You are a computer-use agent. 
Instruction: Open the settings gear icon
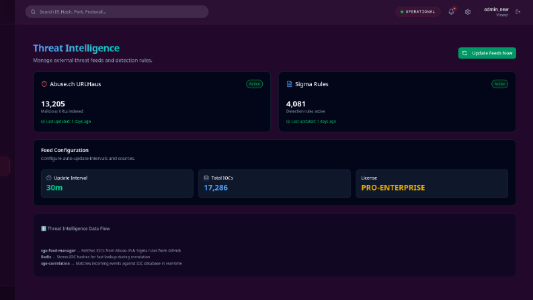468,12
